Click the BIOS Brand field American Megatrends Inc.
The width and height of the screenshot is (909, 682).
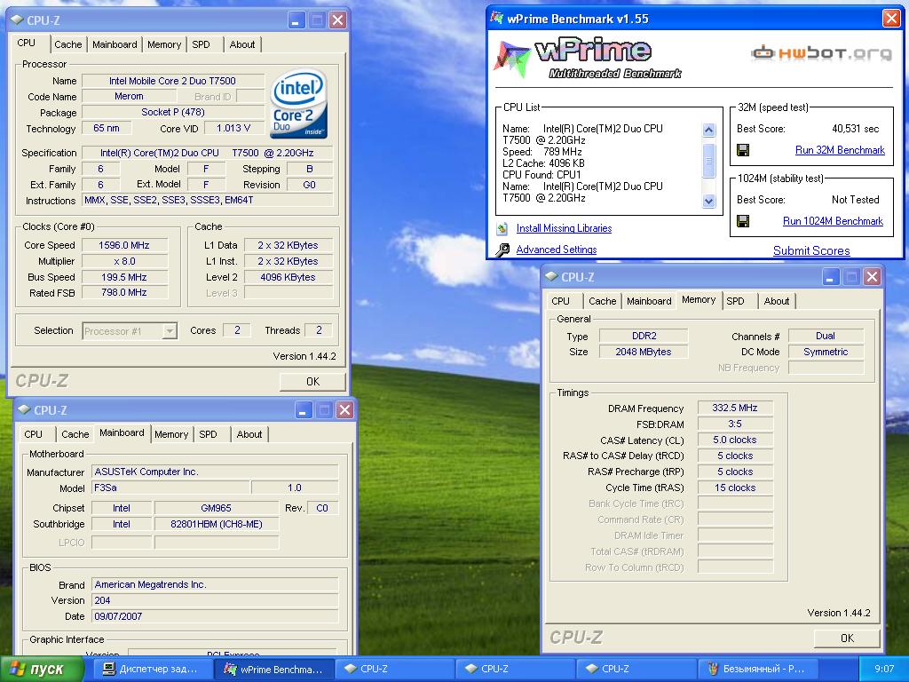pyautogui.click(x=215, y=584)
